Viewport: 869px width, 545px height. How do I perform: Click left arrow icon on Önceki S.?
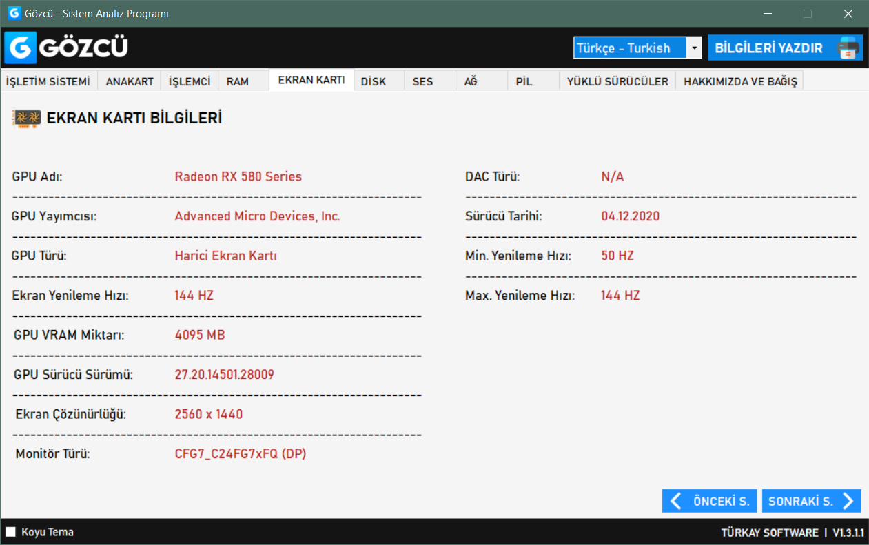676,501
